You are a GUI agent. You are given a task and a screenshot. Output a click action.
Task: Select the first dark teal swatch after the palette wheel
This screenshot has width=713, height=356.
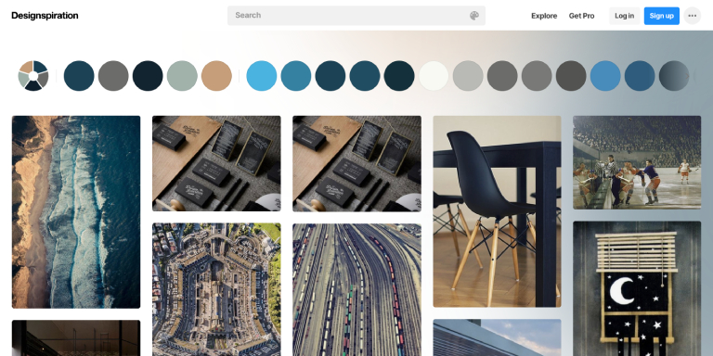[x=79, y=76]
